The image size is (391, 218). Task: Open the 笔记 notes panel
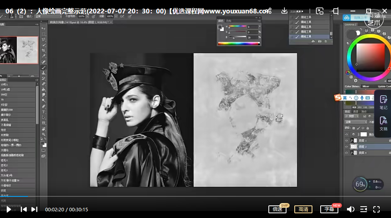383,102
